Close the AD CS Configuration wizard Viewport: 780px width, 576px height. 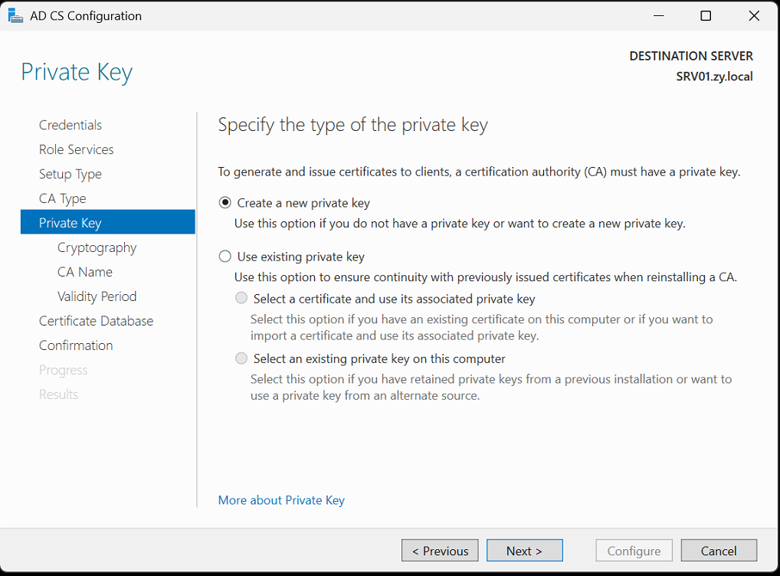point(754,16)
